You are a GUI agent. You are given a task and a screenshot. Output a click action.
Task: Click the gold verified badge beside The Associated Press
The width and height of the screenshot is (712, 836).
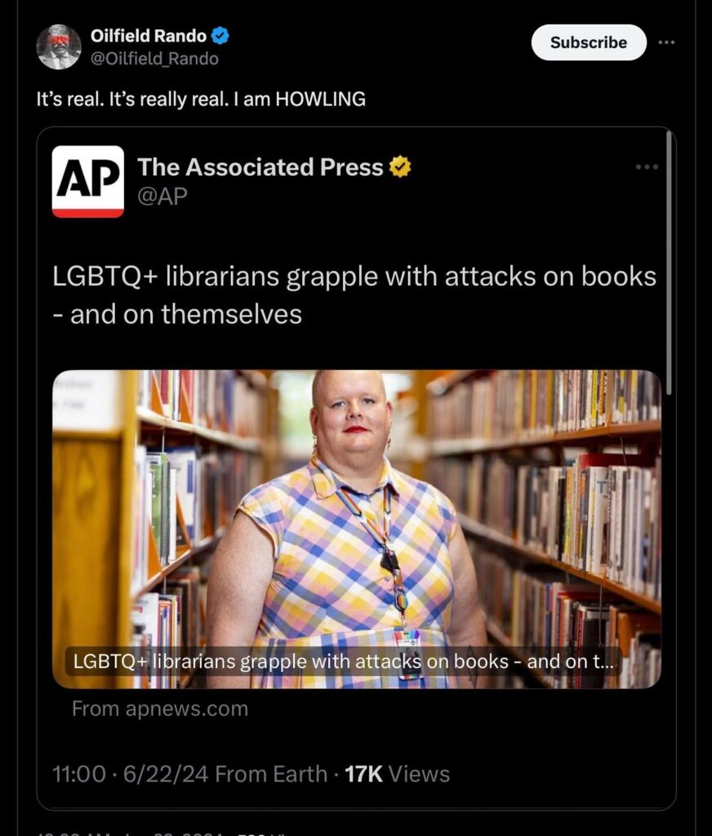tap(400, 167)
